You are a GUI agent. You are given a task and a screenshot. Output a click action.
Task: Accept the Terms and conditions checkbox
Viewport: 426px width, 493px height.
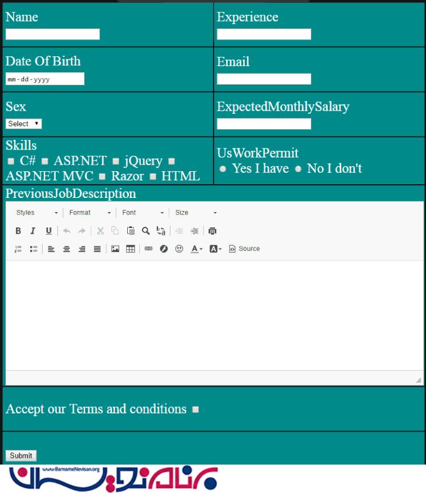tap(195, 409)
